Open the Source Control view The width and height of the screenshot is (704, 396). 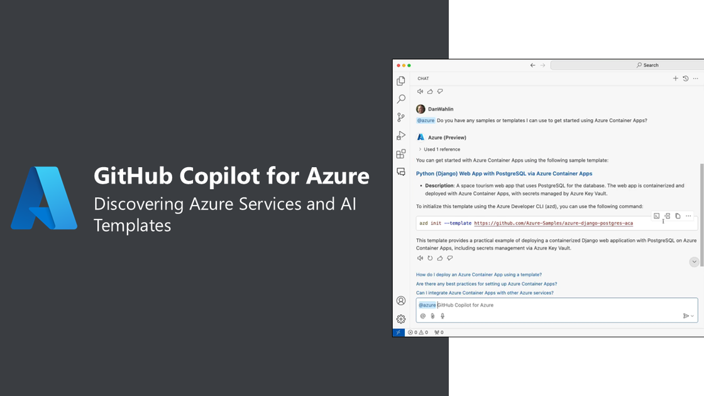(401, 118)
